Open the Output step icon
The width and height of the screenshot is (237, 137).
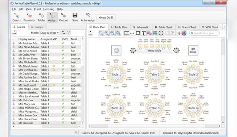(x=63, y=17)
